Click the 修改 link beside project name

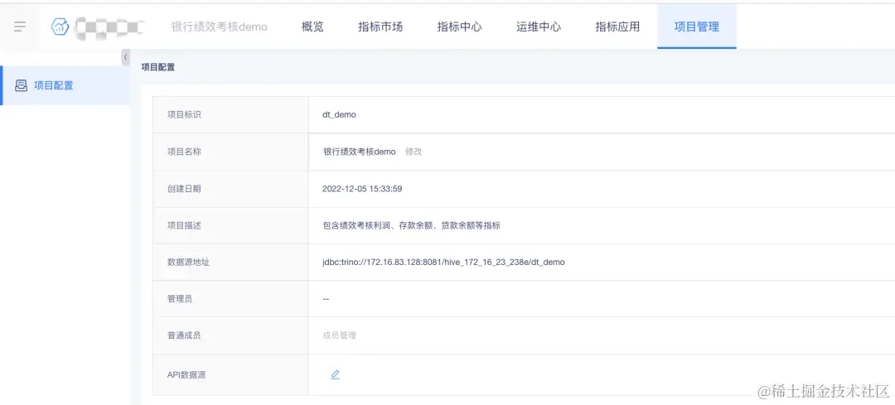click(414, 152)
